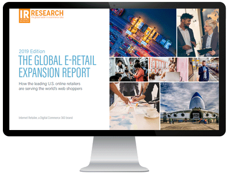Click the '2019 Edition' label
The height and width of the screenshot is (190, 231).
tap(32, 51)
